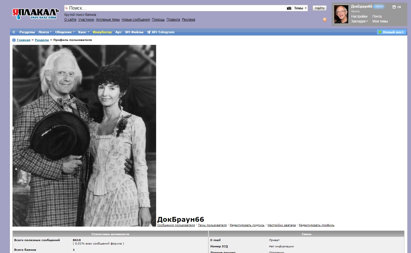Go to home via house icon

(14, 32)
